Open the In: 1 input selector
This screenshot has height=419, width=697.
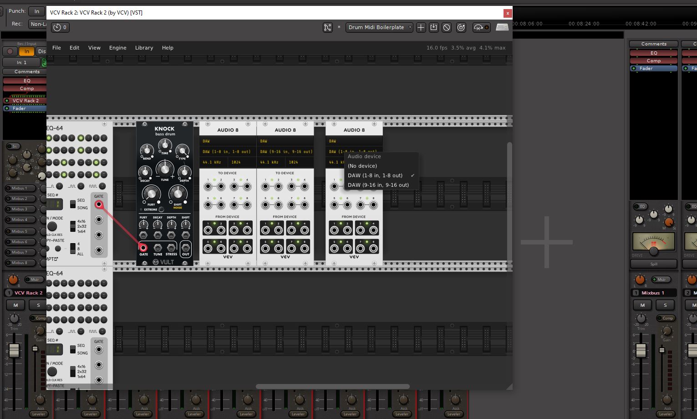pos(21,62)
